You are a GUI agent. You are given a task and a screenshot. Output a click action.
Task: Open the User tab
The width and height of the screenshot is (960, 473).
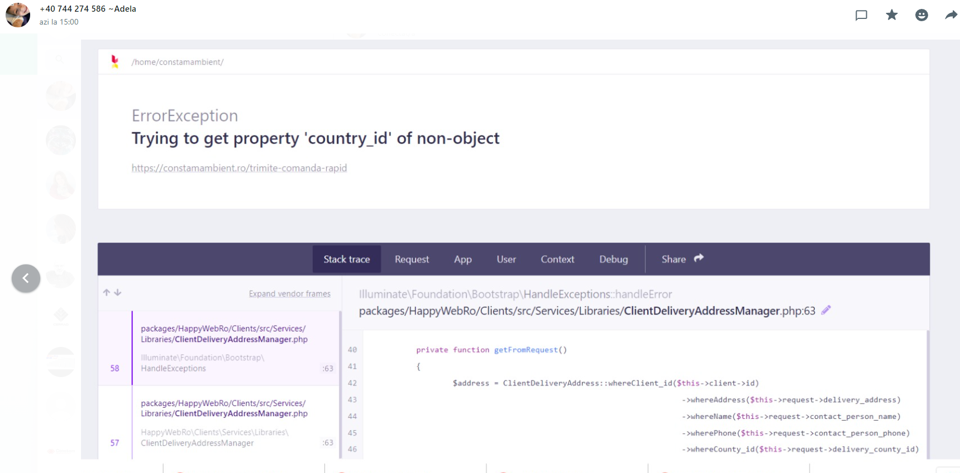(507, 259)
